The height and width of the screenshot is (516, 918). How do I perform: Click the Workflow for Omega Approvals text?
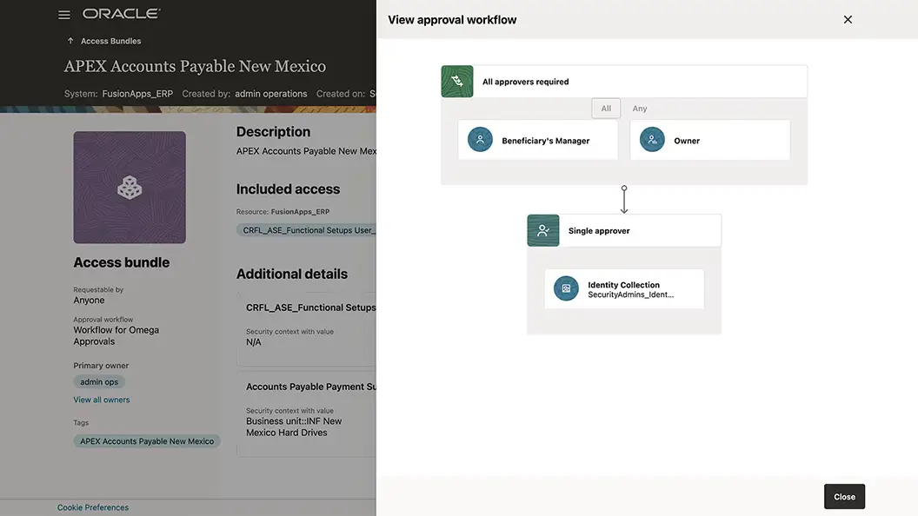point(116,336)
